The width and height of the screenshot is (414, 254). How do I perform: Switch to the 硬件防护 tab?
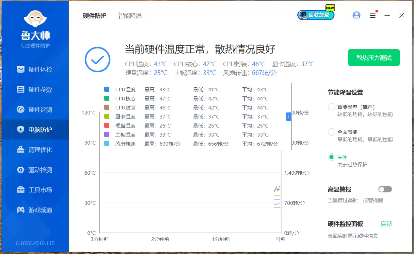click(x=95, y=16)
